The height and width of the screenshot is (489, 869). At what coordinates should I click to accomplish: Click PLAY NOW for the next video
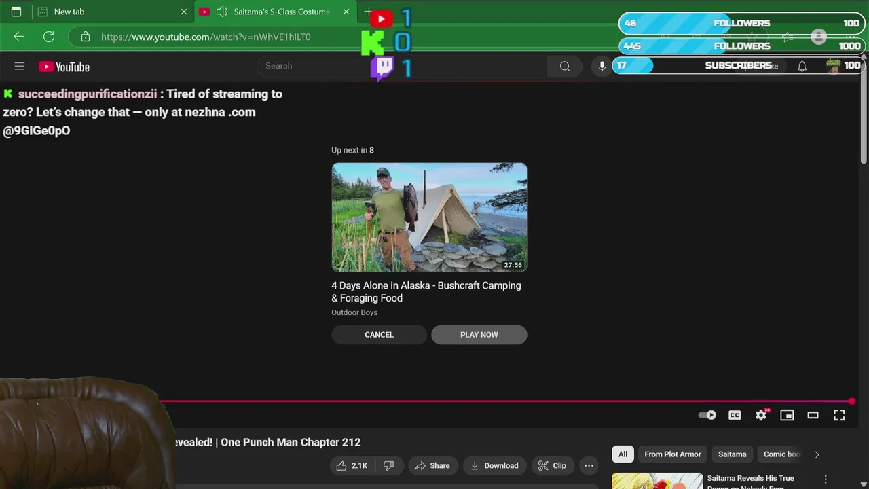click(x=479, y=334)
